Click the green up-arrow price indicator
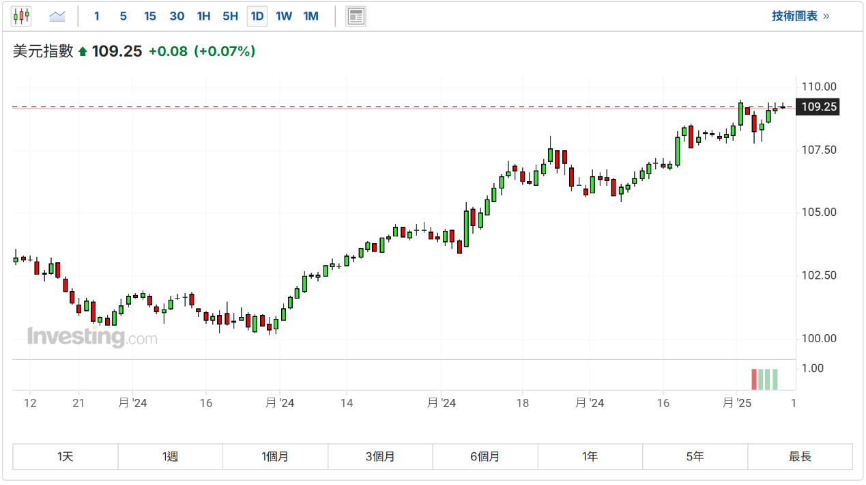The image size is (866, 485). 83,51
